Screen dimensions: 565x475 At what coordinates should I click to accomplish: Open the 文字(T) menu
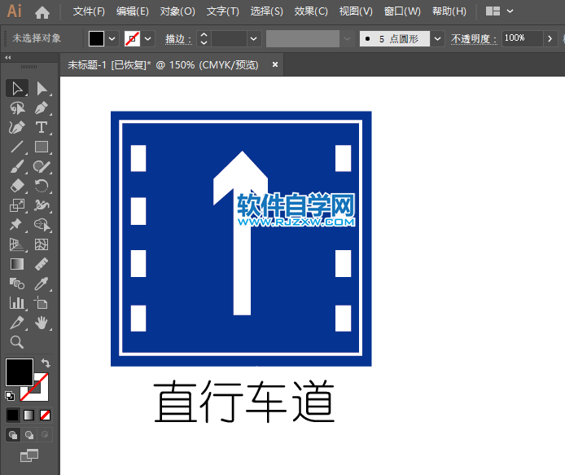pyautogui.click(x=223, y=11)
